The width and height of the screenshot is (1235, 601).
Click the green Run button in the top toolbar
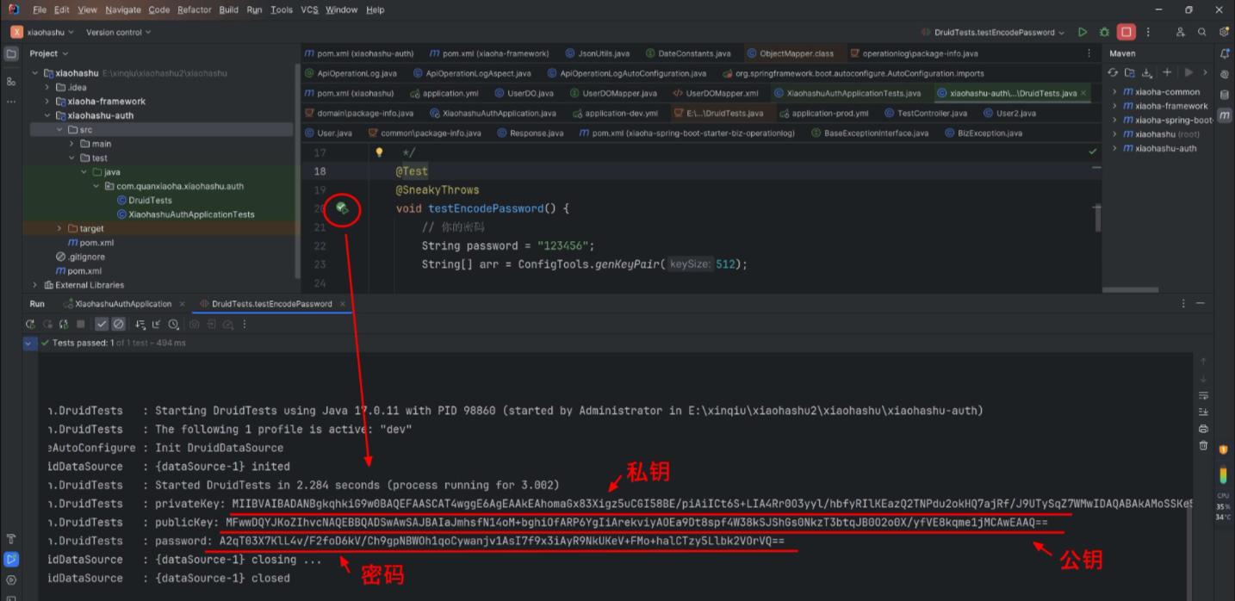(1083, 32)
